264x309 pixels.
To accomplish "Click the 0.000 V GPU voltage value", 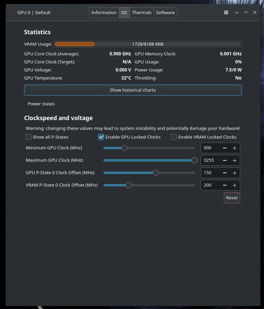I will click(x=123, y=70).
